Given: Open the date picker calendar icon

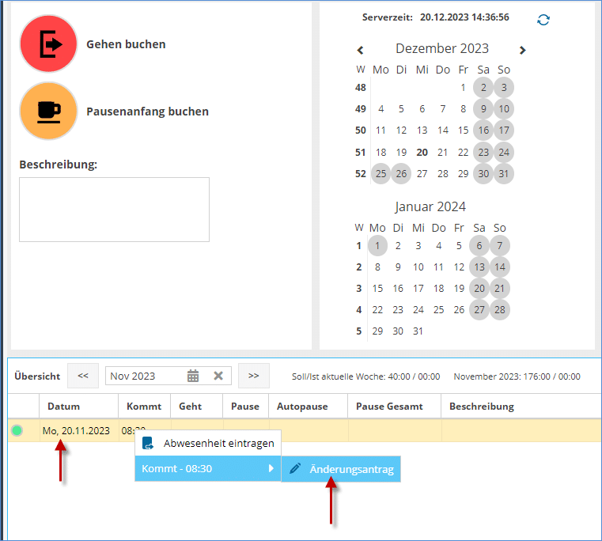Looking at the screenshot, I should pyautogui.click(x=193, y=376).
